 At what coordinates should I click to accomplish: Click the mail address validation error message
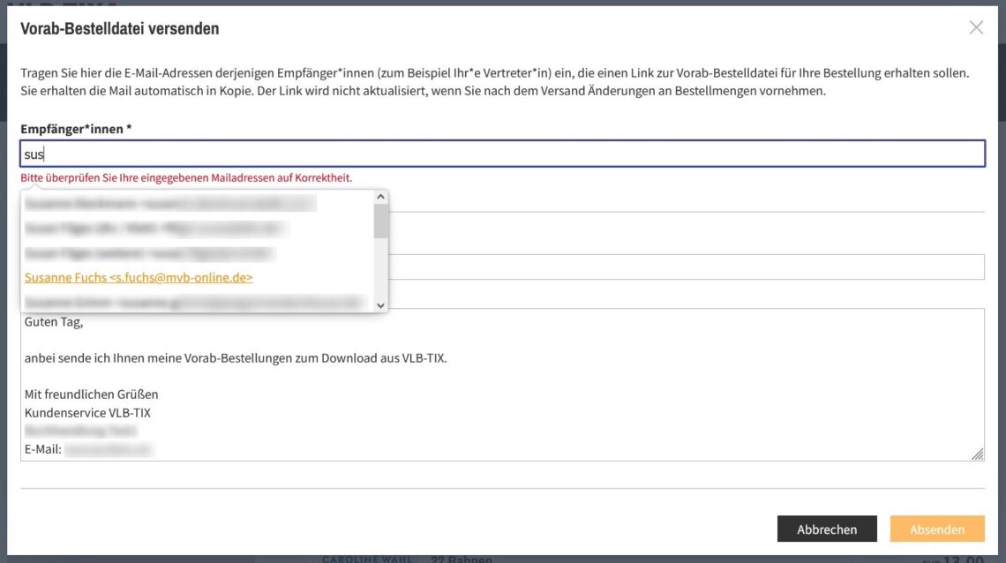[186, 178]
